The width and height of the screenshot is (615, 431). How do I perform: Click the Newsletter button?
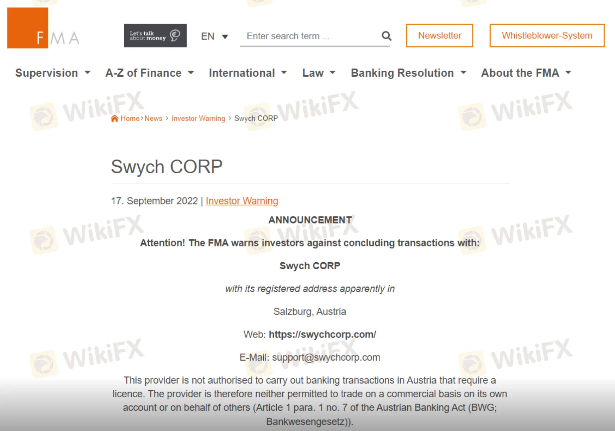(439, 36)
